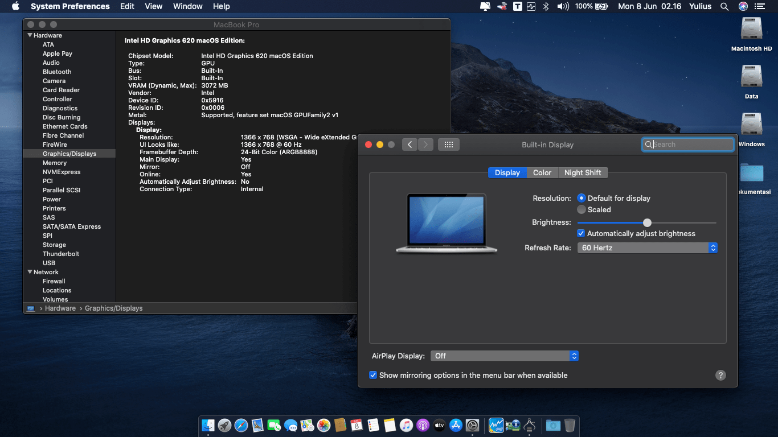Open Notification Center in the menu bar
The width and height of the screenshot is (778, 437).
[x=759, y=6]
